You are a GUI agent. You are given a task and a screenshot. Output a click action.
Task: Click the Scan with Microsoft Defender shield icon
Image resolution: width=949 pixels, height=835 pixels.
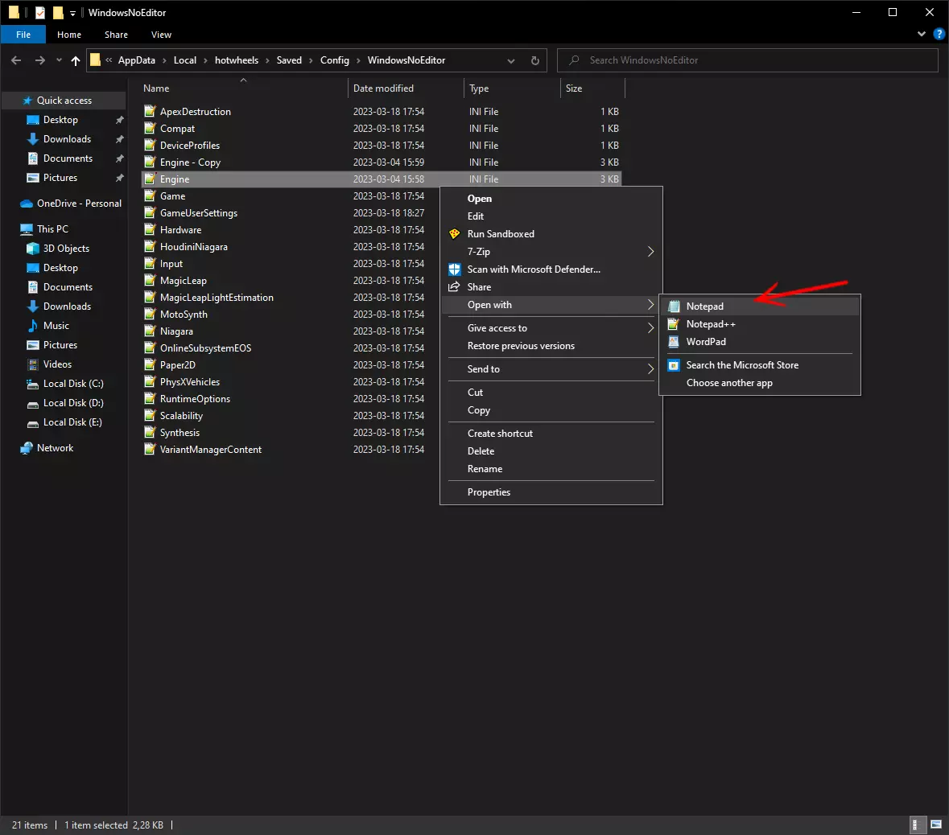pos(455,269)
